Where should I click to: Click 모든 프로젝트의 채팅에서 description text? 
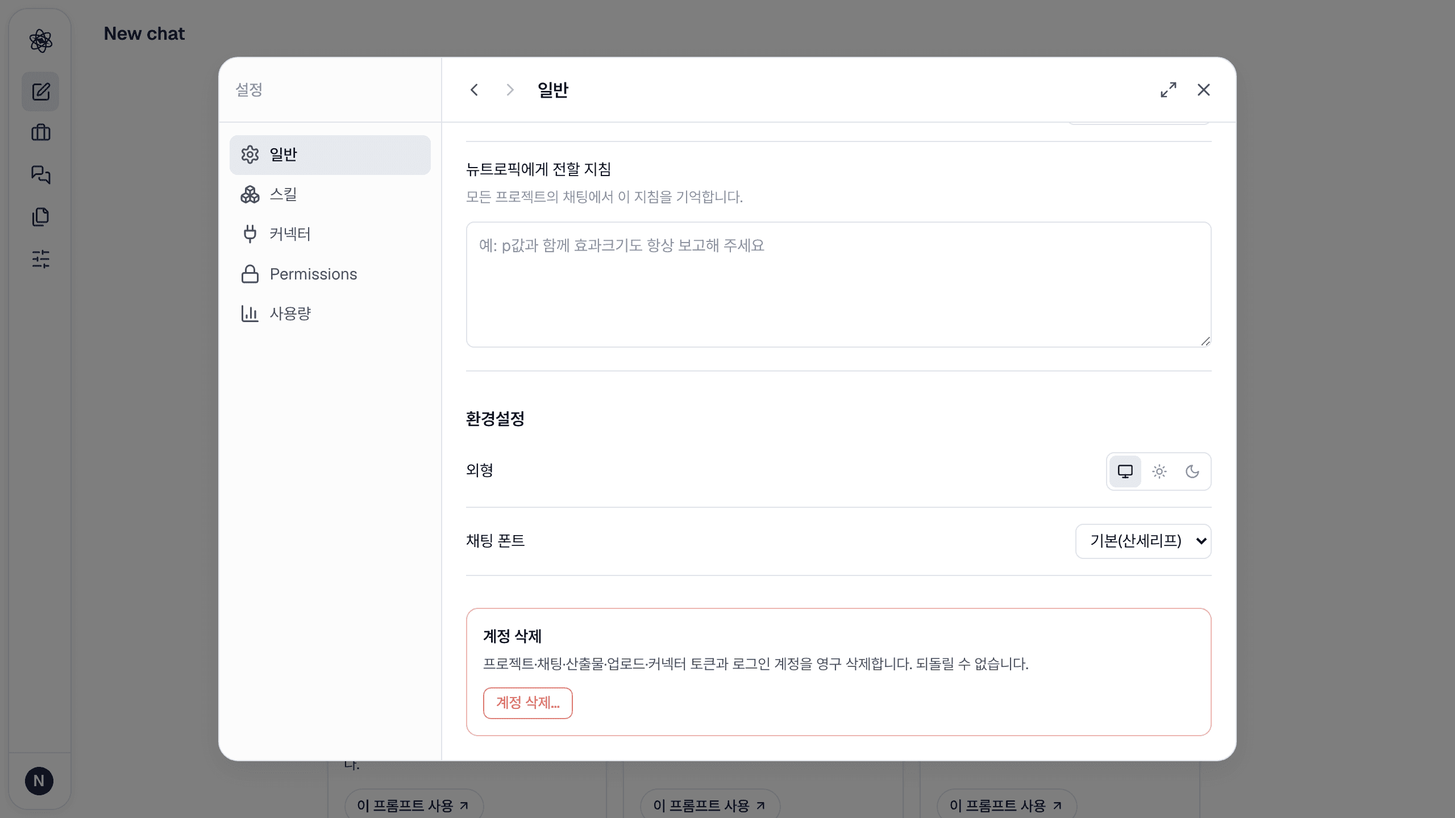[x=604, y=197]
